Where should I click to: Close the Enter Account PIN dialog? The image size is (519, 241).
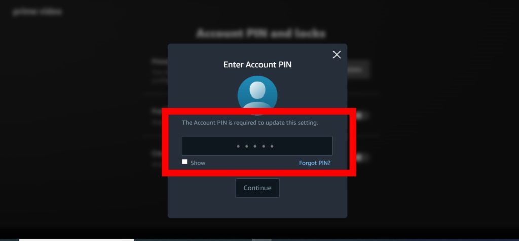(337, 55)
